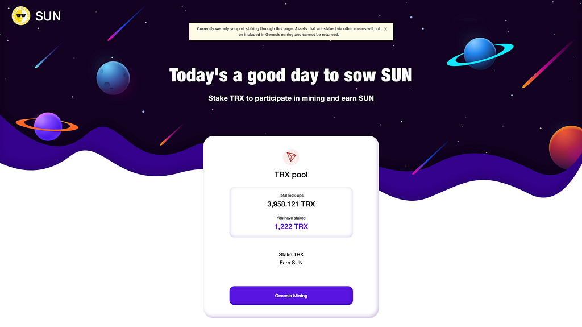Click the blue cratered planet graphic
This screenshot has width=582, height=327.
tap(113, 78)
